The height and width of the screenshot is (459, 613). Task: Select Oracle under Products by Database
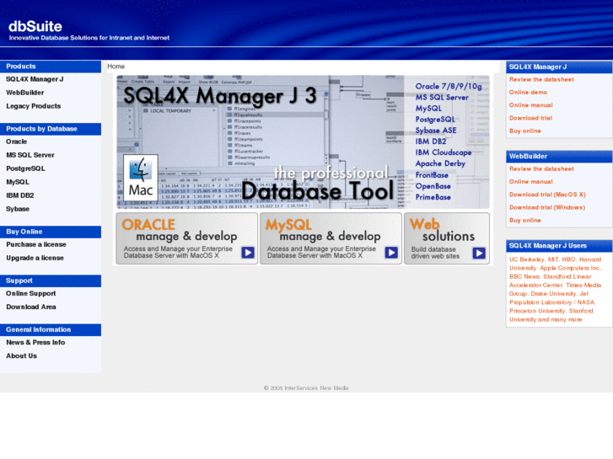(16, 141)
